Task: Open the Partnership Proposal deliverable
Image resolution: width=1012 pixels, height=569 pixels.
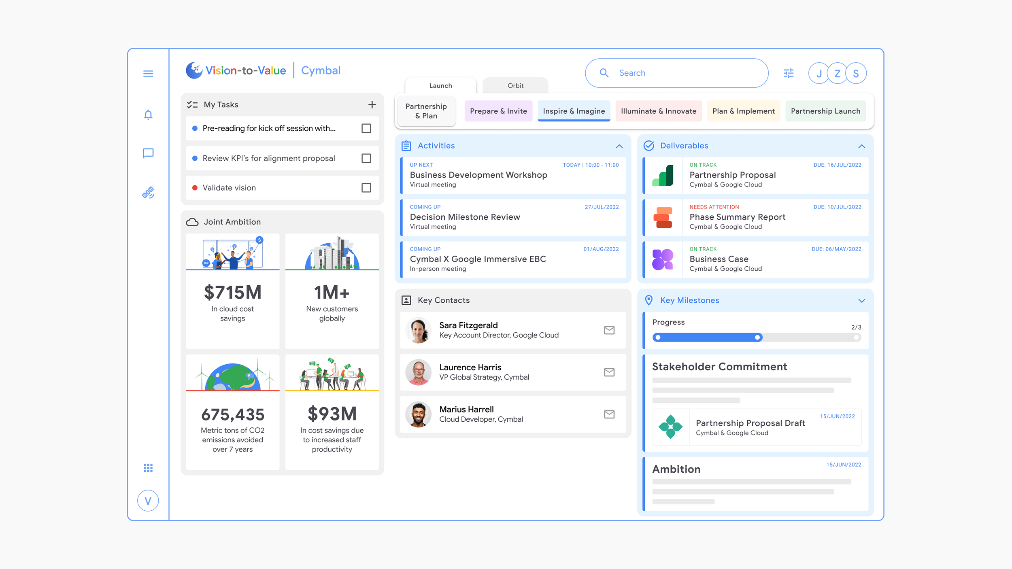Action: tap(755, 175)
